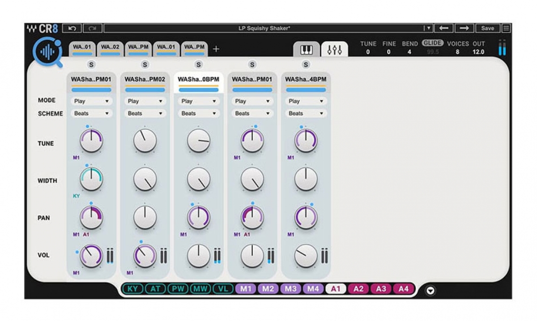Viewport: 537px width, 321px height.
Task: Solo the WASha..PM02 layer
Action: point(145,64)
